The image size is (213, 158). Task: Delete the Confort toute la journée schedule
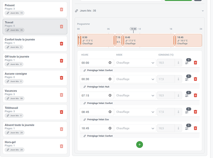pos(61,44)
